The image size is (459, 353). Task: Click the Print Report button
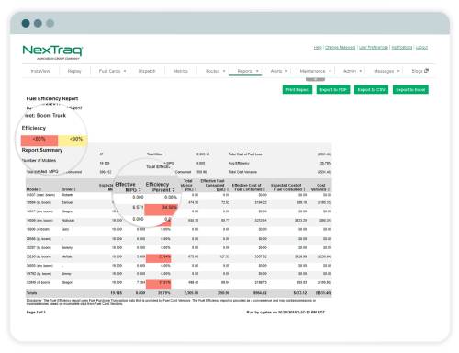tap(297, 90)
